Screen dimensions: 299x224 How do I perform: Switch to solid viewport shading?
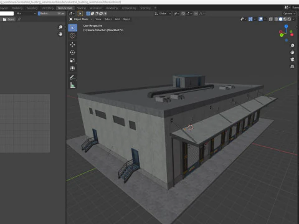[x=281, y=19]
